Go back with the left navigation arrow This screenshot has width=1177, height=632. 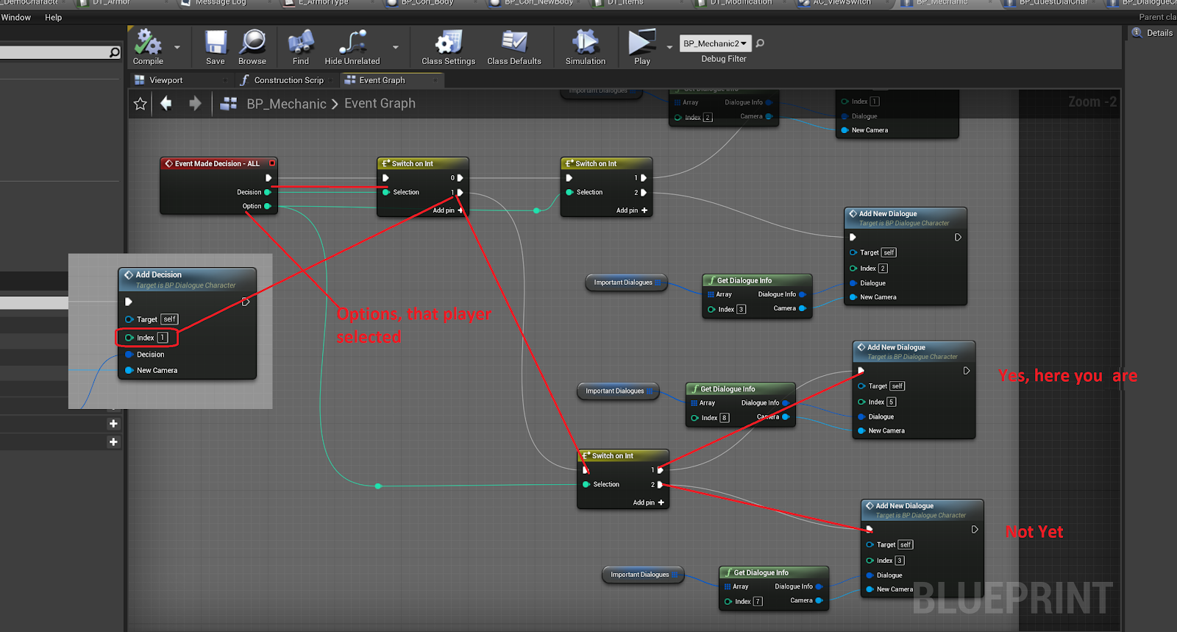(x=166, y=104)
